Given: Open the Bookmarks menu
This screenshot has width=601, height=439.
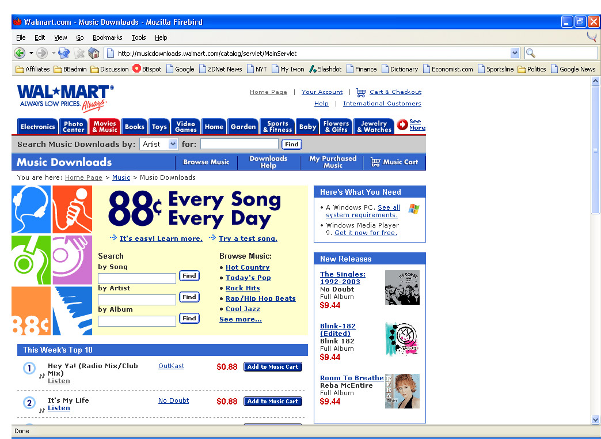Looking at the screenshot, I should point(107,37).
